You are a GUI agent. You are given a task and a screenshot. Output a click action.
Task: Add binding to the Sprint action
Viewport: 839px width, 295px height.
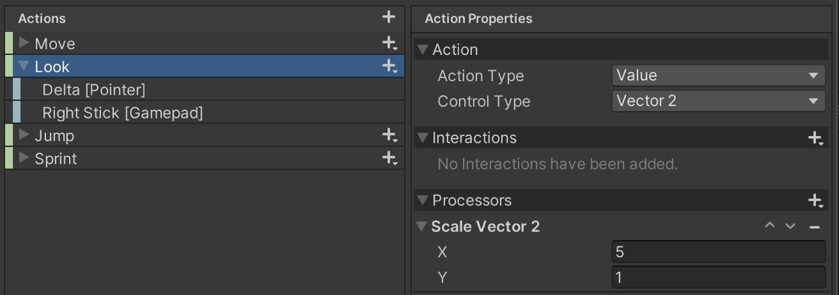point(389,159)
